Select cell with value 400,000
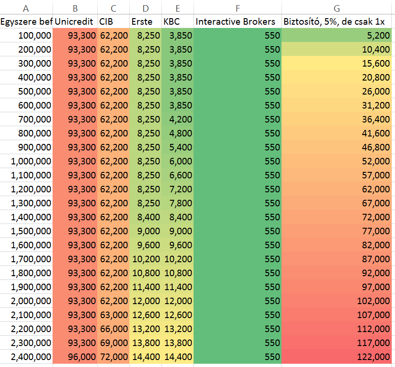The image size is (395, 367). coord(26,77)
